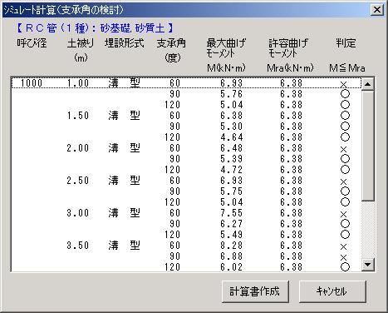
Task: Click the blue RC管 (1種) heading text
Action: (96, 27)
